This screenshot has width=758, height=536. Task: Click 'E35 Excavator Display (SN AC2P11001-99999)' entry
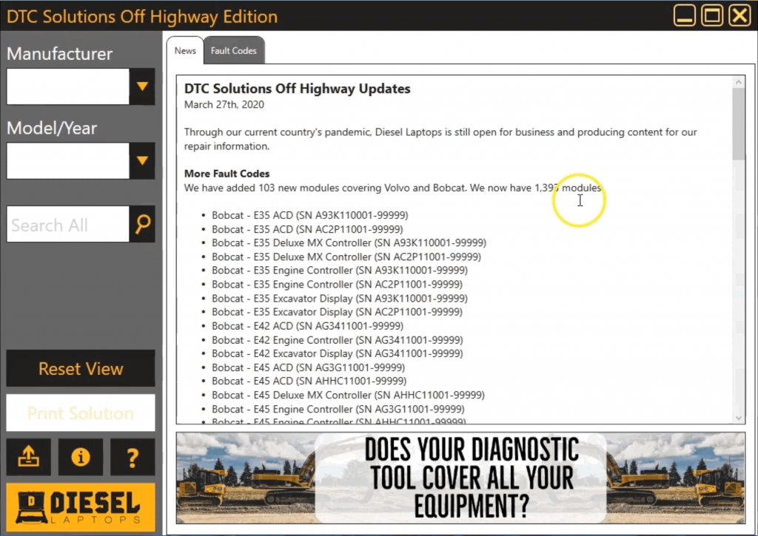coord(337,312)
